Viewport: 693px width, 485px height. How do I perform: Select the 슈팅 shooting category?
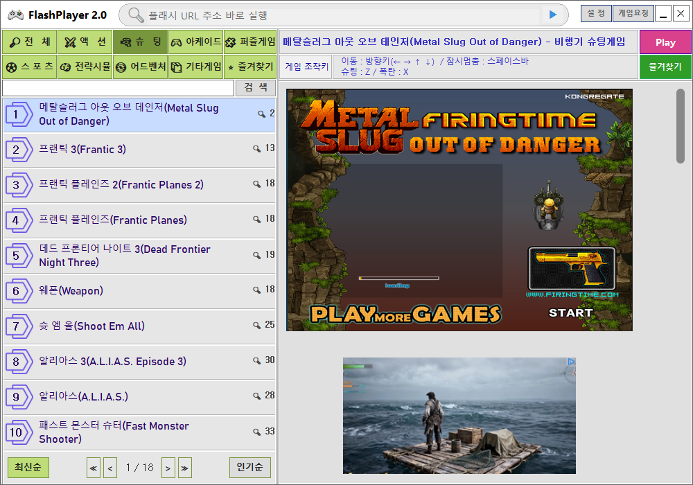click(140, 42)
